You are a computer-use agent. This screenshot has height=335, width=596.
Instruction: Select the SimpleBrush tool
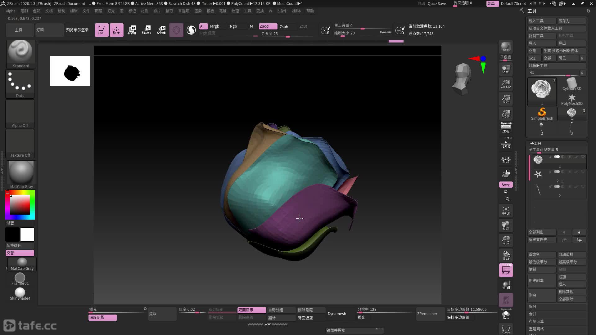pyautogui.click(x=542, y=114)
